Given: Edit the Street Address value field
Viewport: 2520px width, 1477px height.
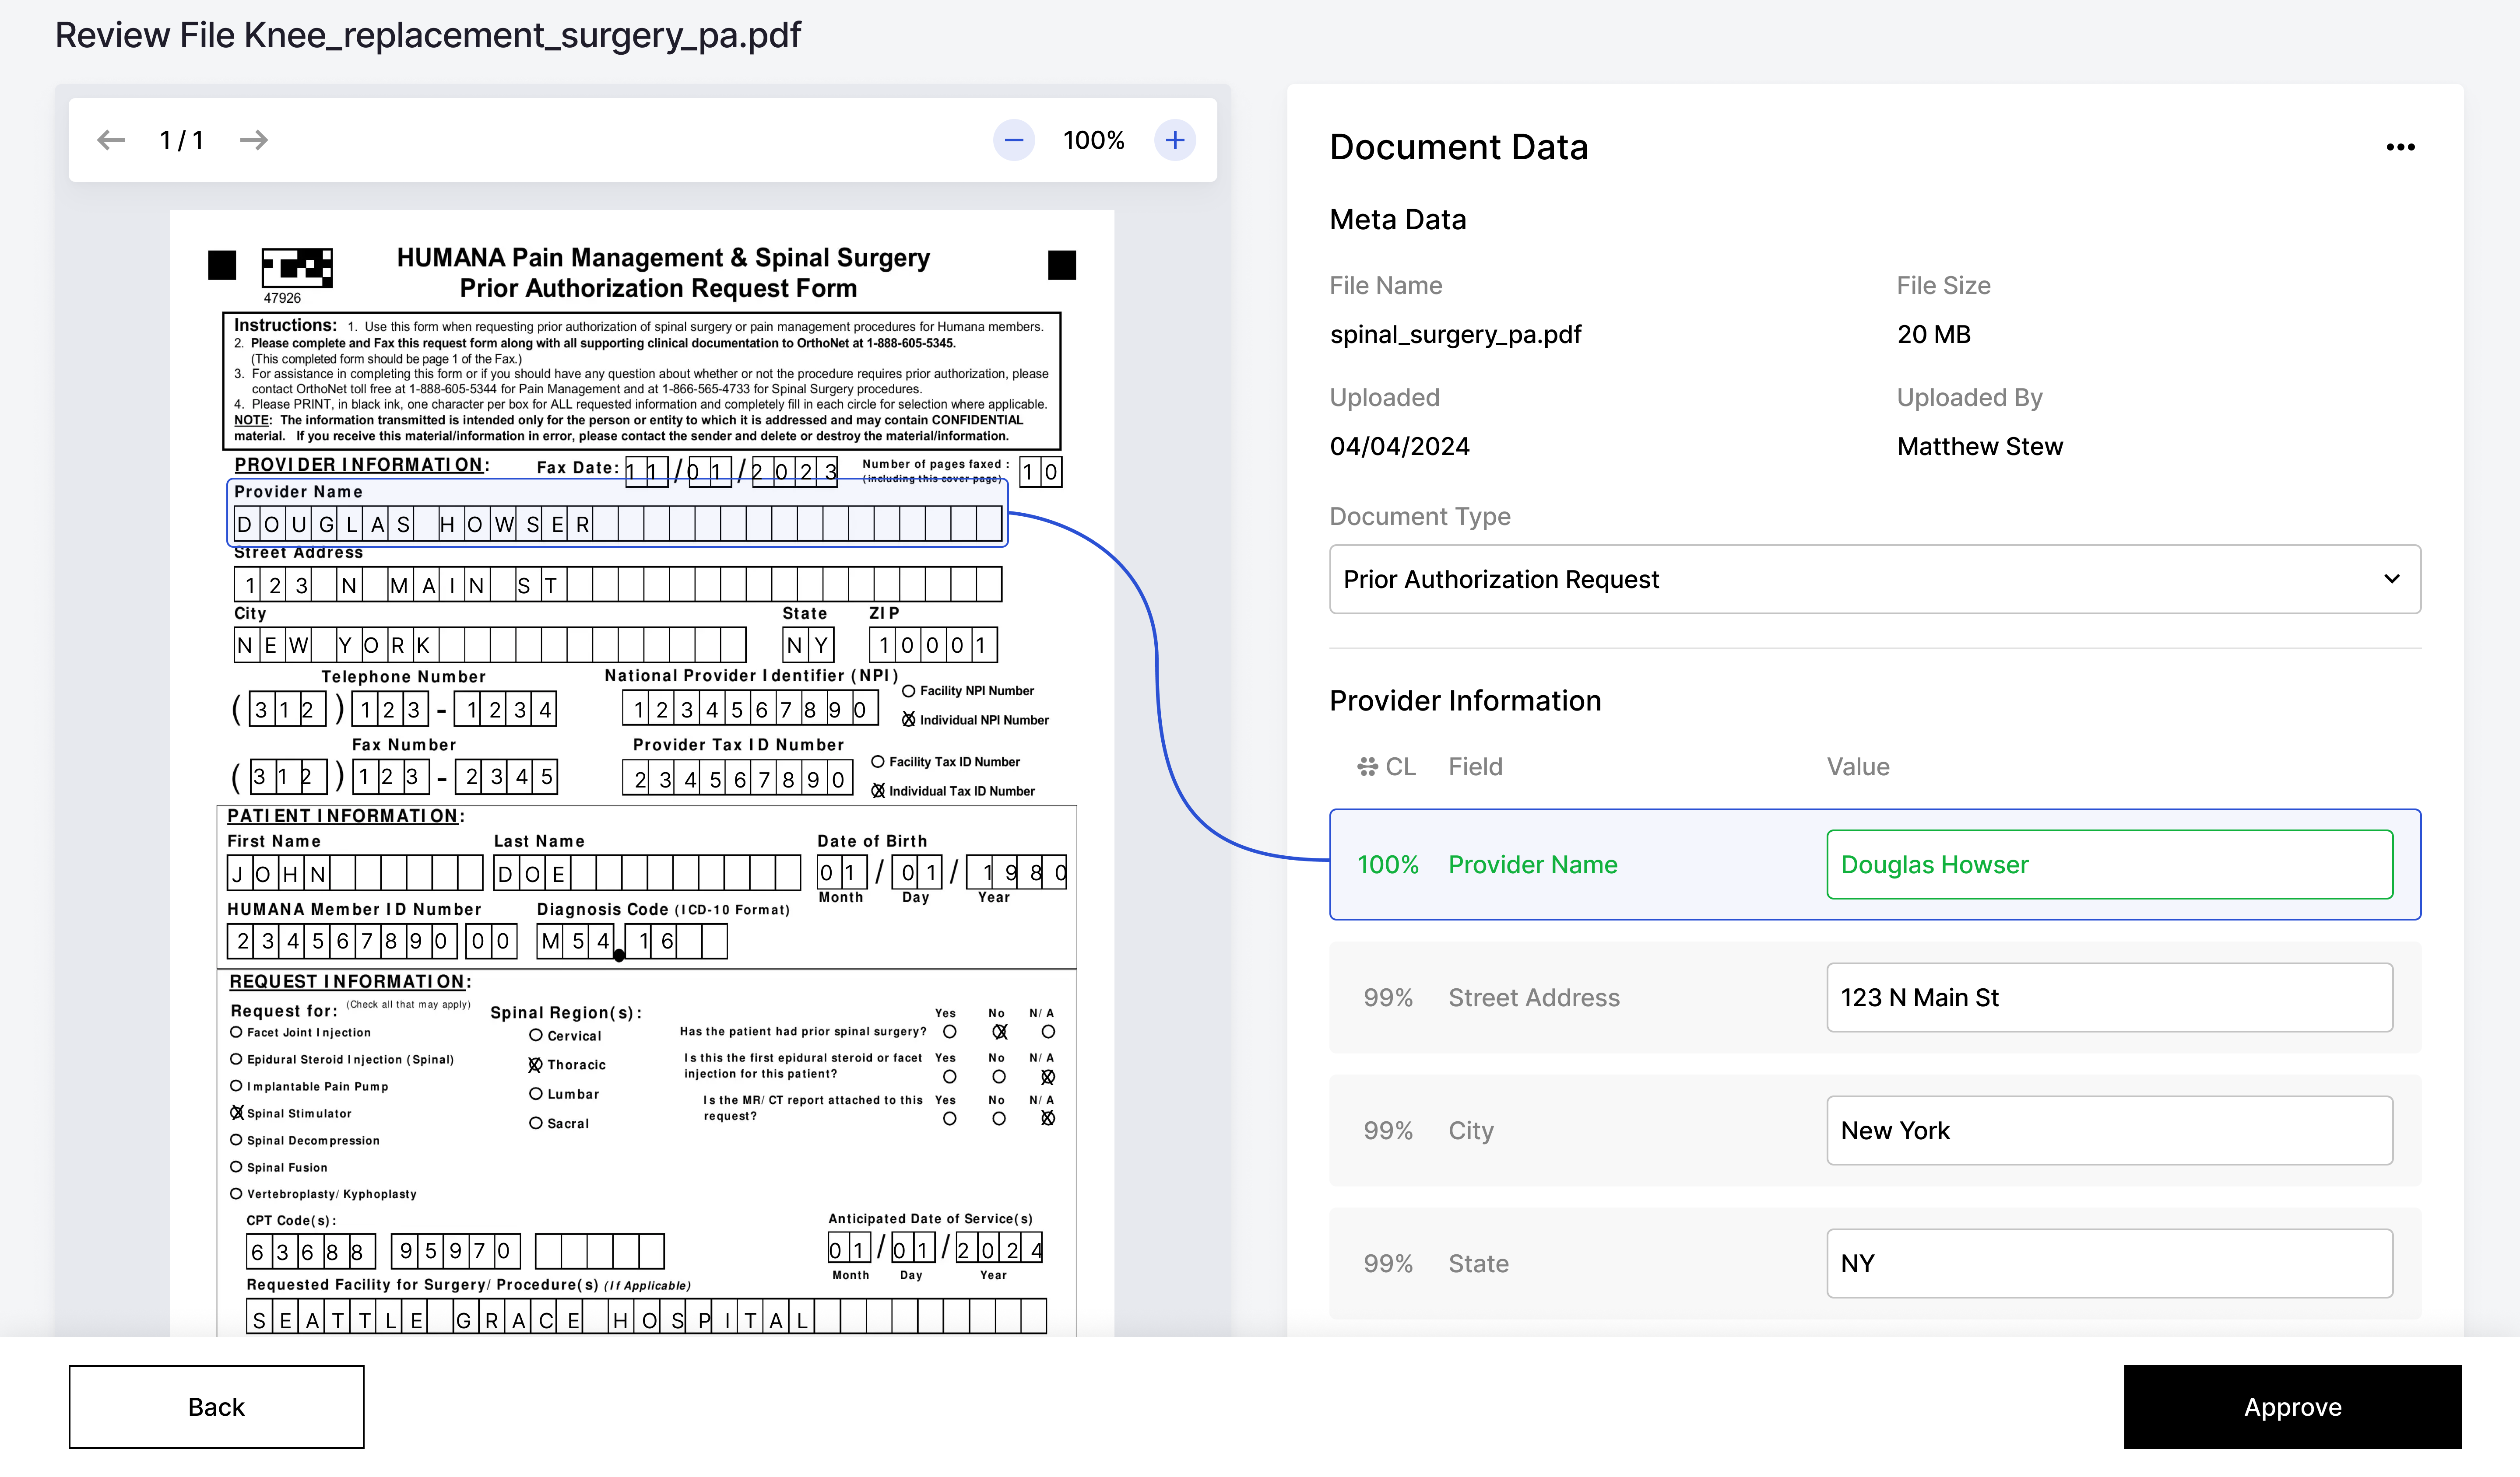Looking at the screenshot, I should click(x=2109, y=997).
